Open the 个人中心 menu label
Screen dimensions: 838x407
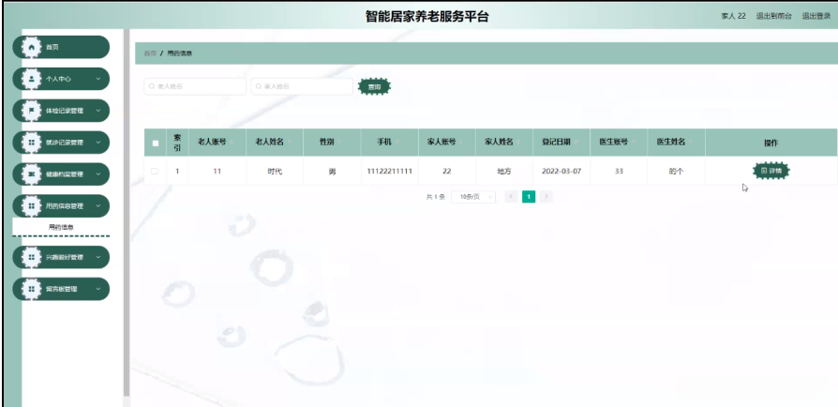click(x=58, y=79)
